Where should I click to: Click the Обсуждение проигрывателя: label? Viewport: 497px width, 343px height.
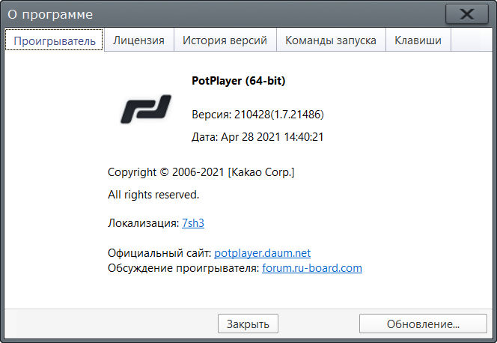[x=184, y=268]
